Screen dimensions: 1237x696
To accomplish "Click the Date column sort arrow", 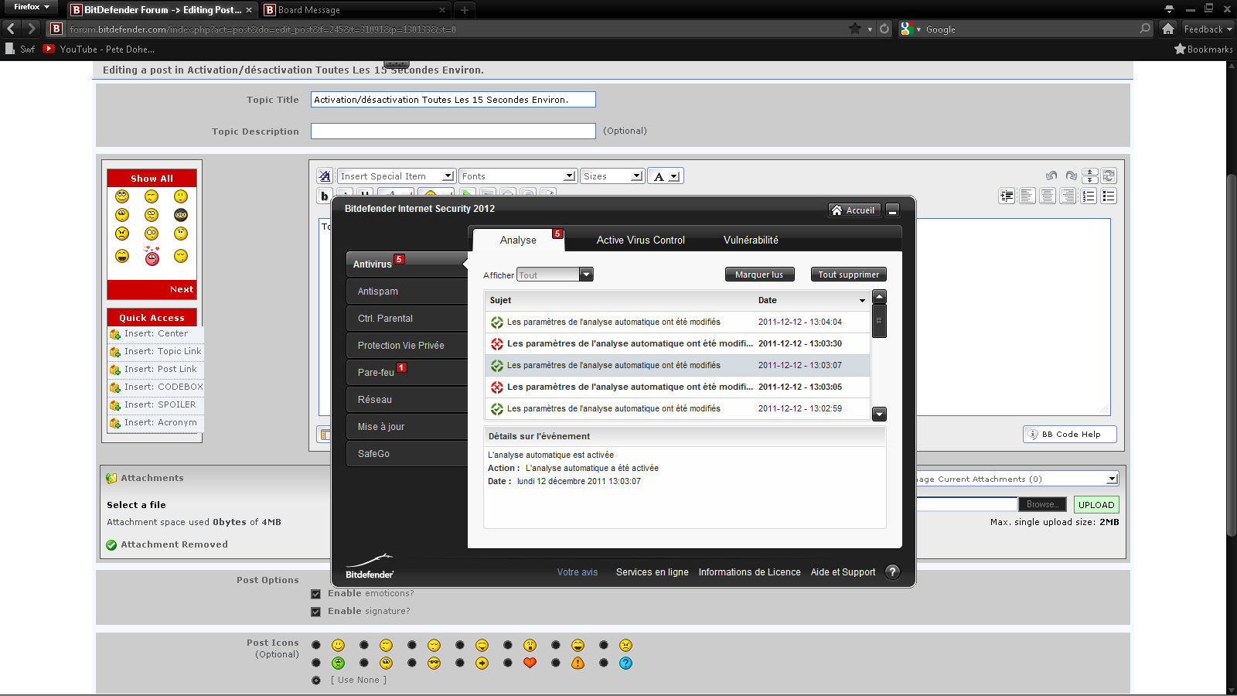I will tap(862, 301).
